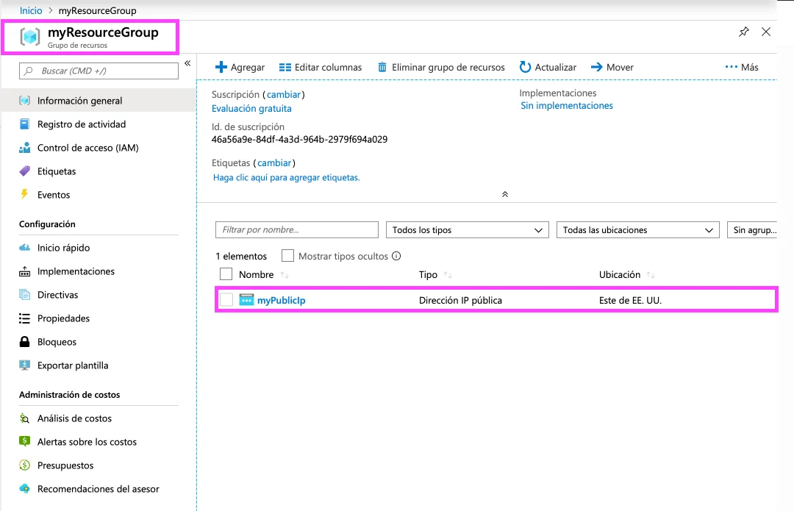
Task: Open the myPublicIp resource link
Action: 281,300
